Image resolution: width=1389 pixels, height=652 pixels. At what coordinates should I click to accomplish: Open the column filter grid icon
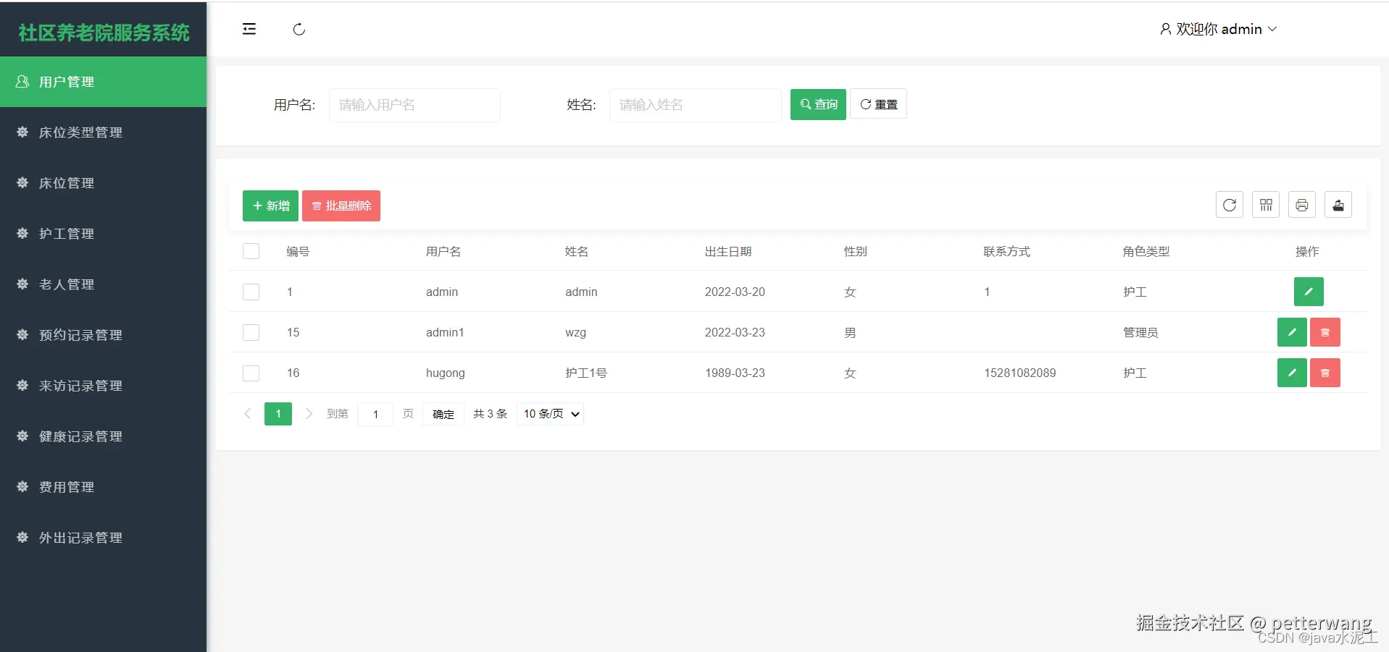click(x=1266, y=205)
